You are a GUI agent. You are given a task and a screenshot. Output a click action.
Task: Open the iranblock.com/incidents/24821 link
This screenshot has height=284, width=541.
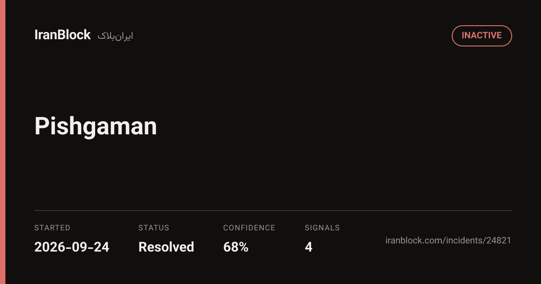(448, 240)
